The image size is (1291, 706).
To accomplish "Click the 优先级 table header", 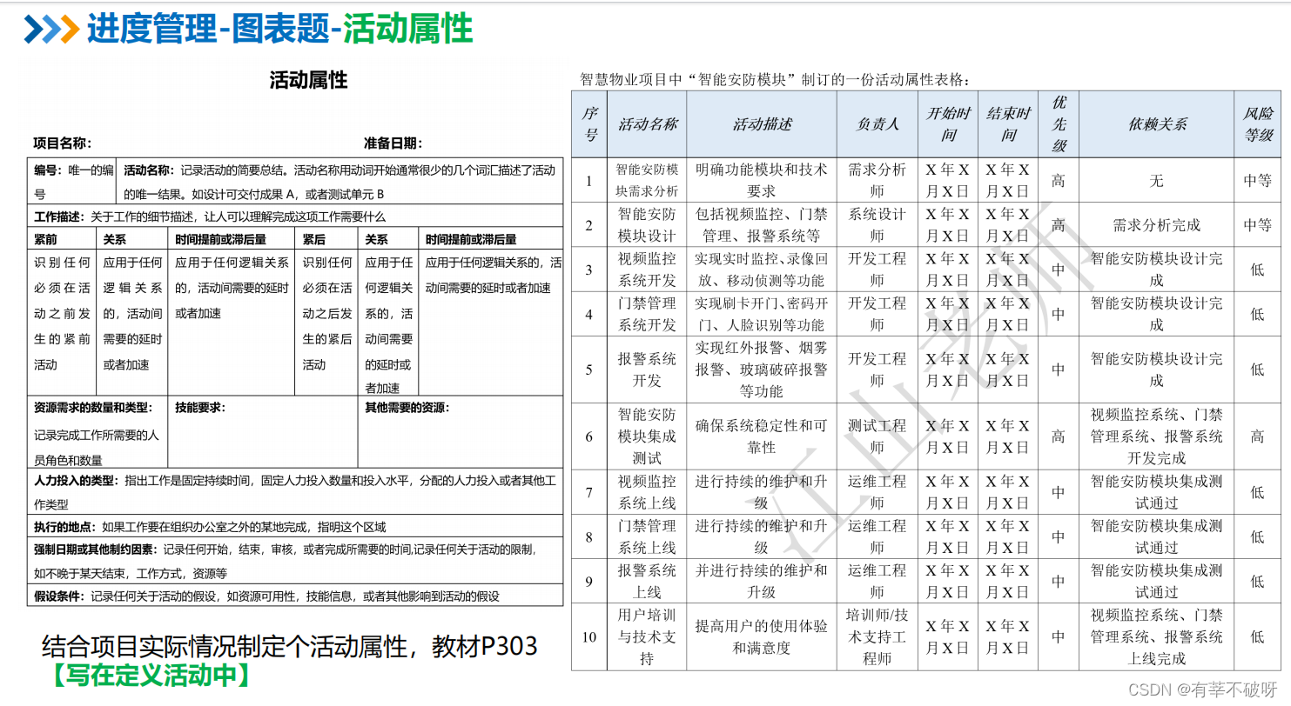I will point(1059,123).
